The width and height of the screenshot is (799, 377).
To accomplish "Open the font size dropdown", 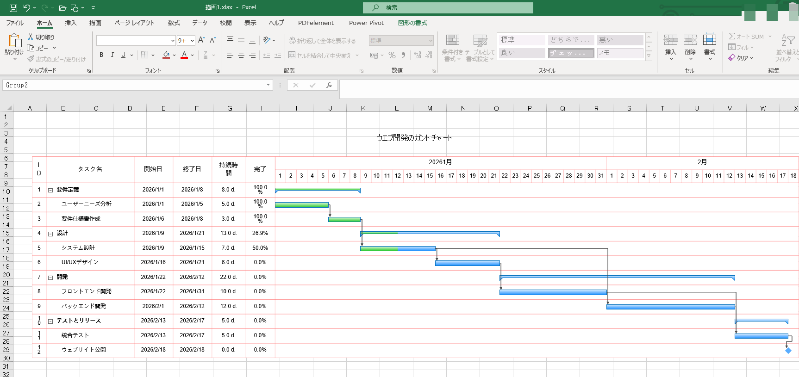I will (x=192, y=41).
